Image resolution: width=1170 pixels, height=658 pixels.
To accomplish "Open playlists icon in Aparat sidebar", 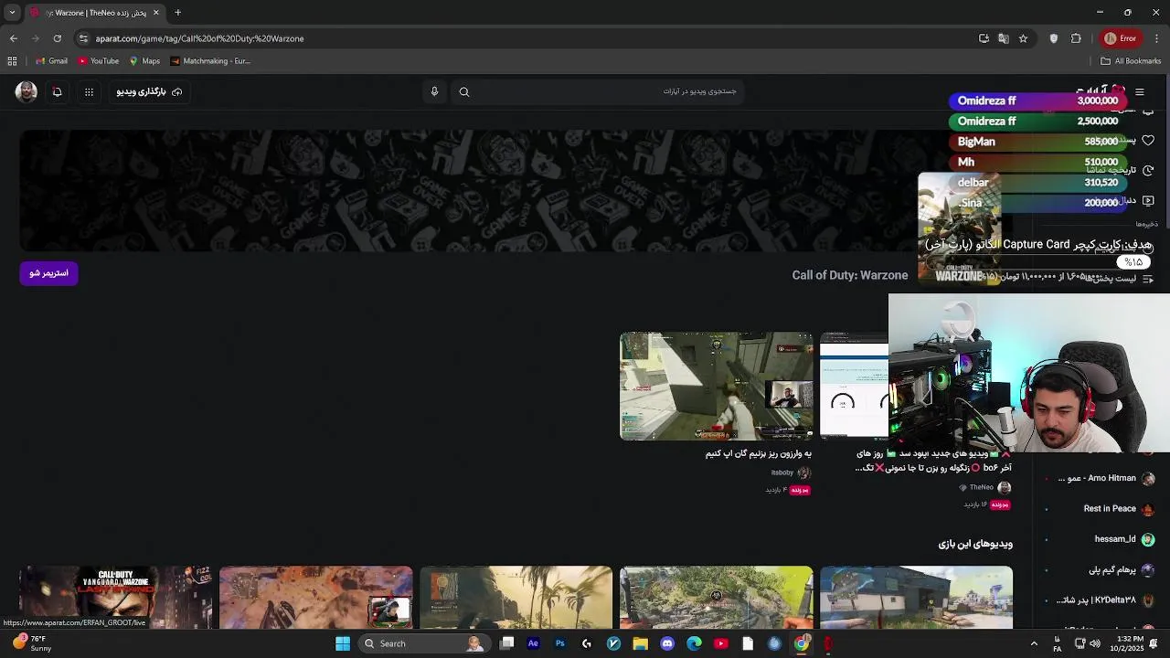I will coord(1148,278).
